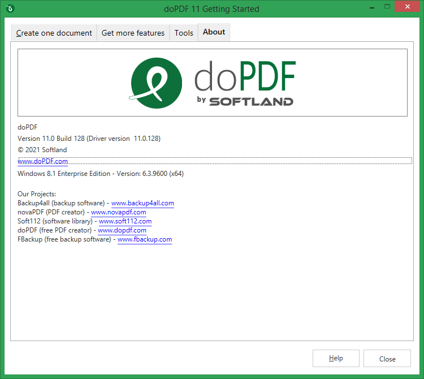Visit the www.backup4all.com link
This screenshot has height=379, width=424.
(x=142, y=203)
